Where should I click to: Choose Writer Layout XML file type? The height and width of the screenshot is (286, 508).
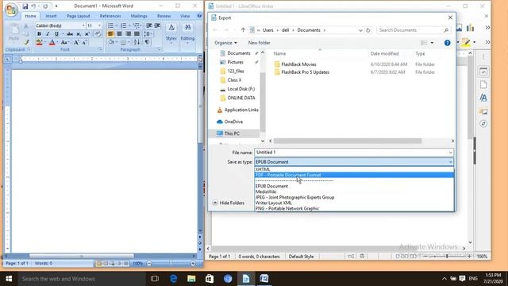(x=354, y=203)
